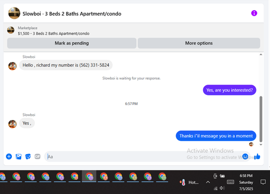The width and height of the screenshot is (270, 194).
Task: Open the GIF picker icon
Action: [x=37, y=156]
